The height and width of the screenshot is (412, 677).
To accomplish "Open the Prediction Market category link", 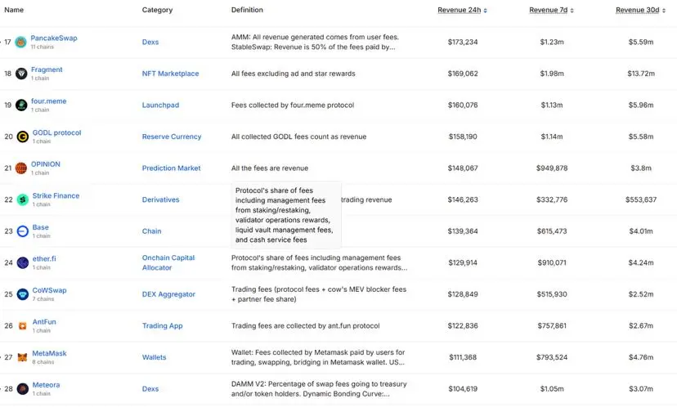I will (x=171, y=168).
